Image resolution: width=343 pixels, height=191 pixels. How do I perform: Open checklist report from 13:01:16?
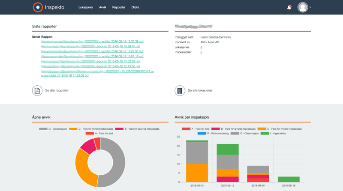(92, 57)
